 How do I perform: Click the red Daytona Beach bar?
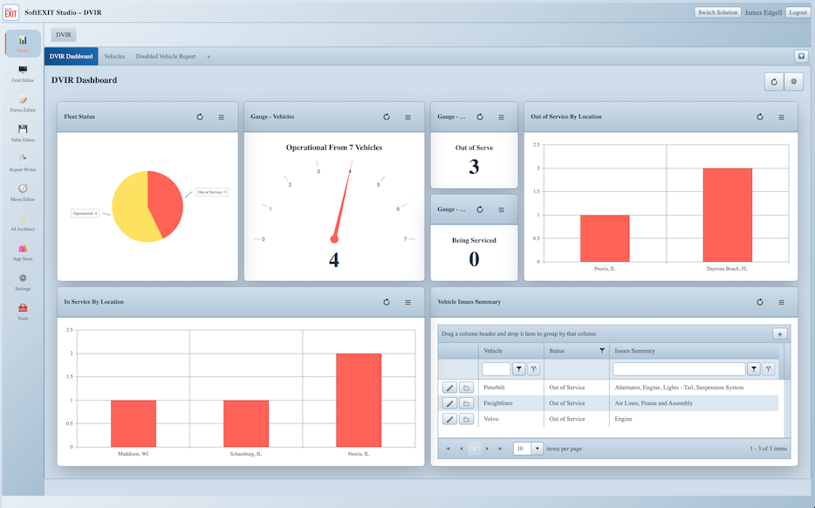pos(727,215)
